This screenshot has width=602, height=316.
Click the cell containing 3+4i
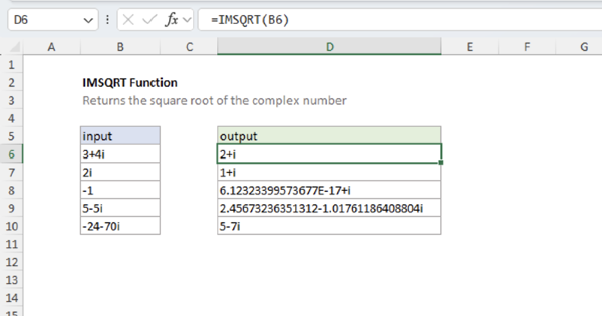coord(120,153)
